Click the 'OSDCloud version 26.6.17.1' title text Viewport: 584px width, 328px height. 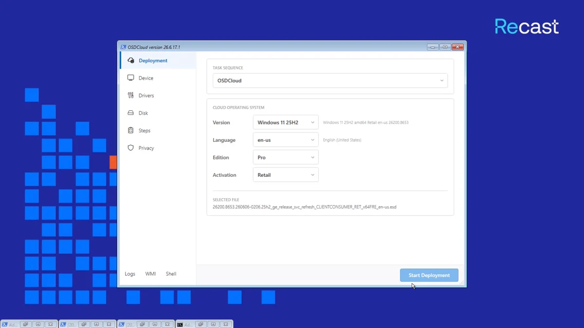coord(154,47)
